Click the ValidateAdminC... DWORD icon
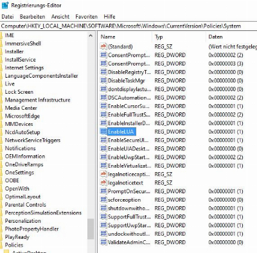 [103, 242]
